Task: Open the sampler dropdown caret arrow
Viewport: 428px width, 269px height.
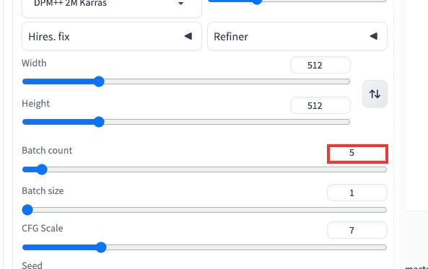Action: coord(180,4)
